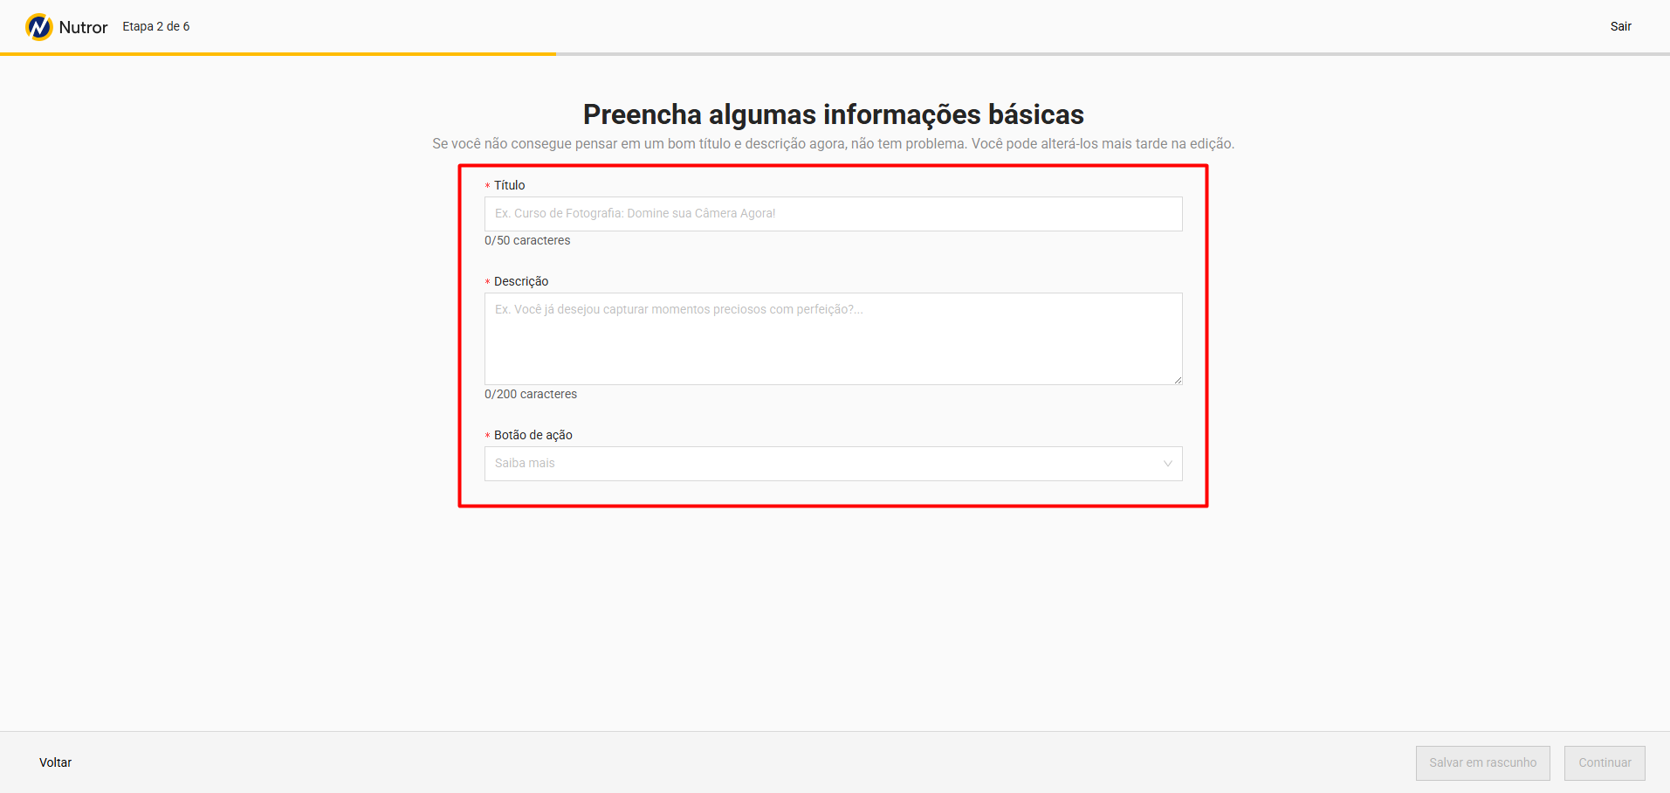Expand dropdown using the chevron arrow
Viewport: 1670px width, 793px height.
click(1167, 464)
